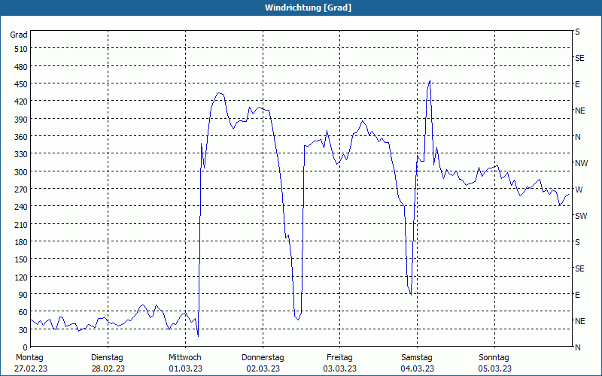
Task: Click the Samstag 04.03.23 date label
Action: 418,363
